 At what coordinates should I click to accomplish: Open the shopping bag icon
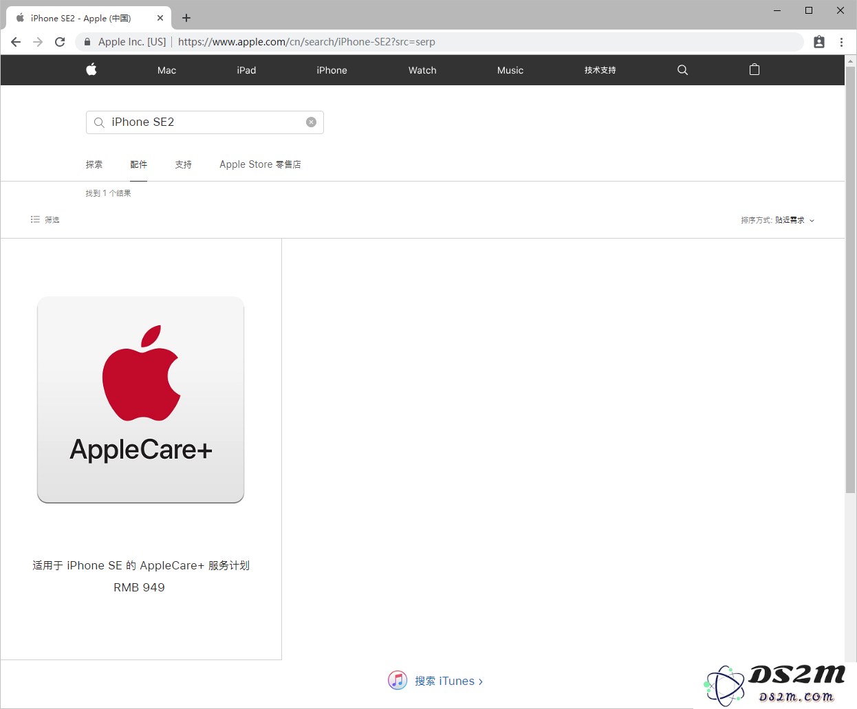pos(755,69)
